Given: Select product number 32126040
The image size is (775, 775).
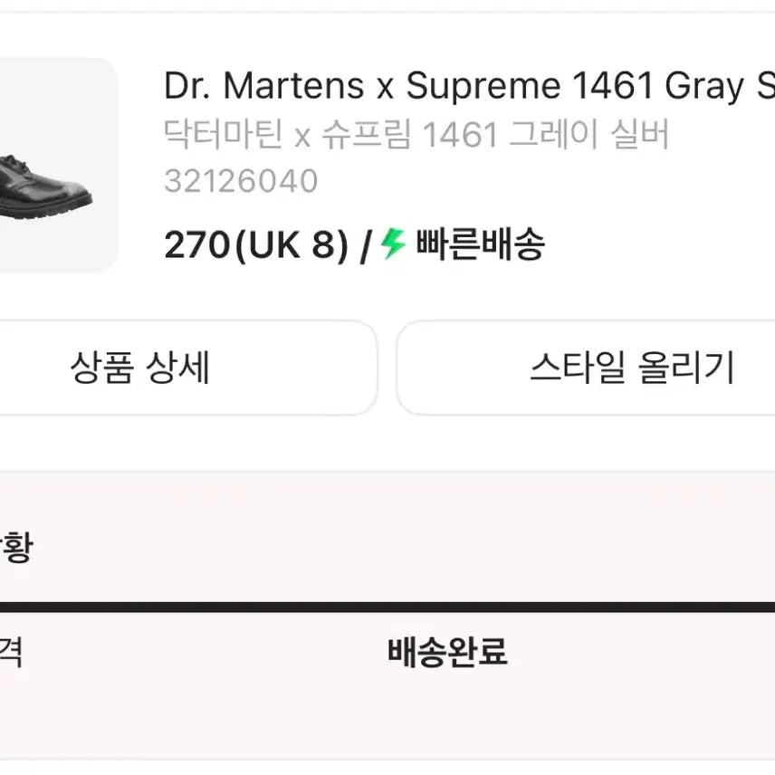Looking at the screenshot, I should click(x=239, y=181).
